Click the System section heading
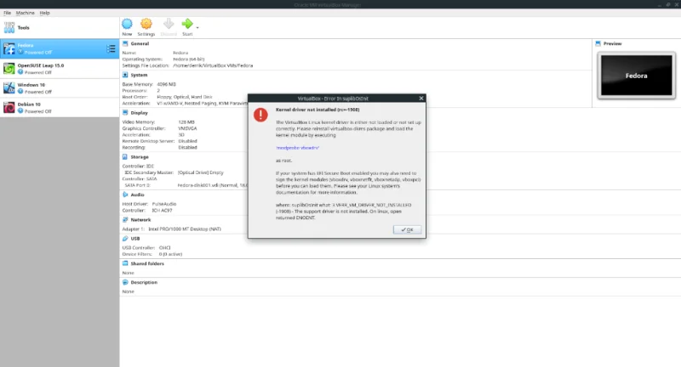The image size is (681, 367). 139,75
